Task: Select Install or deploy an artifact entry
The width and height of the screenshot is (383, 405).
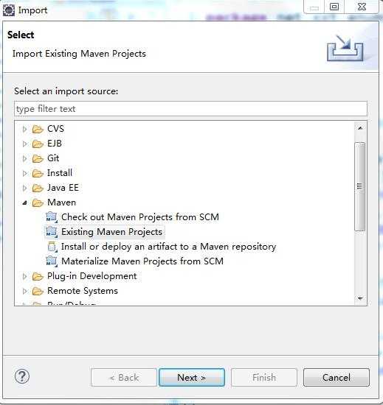Action: [168, 247]
